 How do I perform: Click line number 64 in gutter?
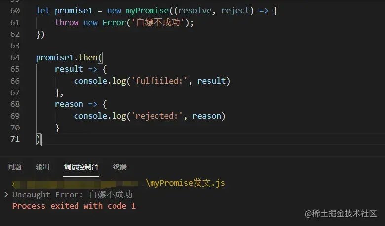coord(15,58)
